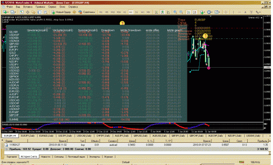
Task: Close the Unmo v0.2 indicator panel
Action: point(262,17)
